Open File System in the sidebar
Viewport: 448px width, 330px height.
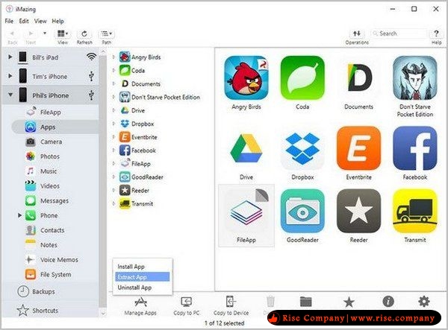click(55, 275)
